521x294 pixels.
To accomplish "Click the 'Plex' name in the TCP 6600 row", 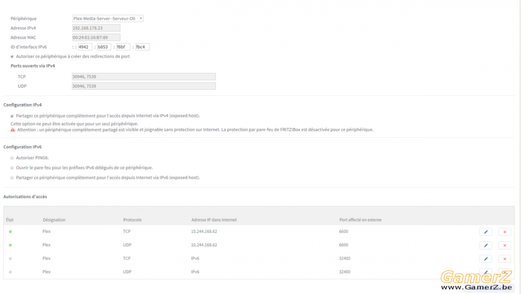I will pyautogui.click(x=46, y=232).
